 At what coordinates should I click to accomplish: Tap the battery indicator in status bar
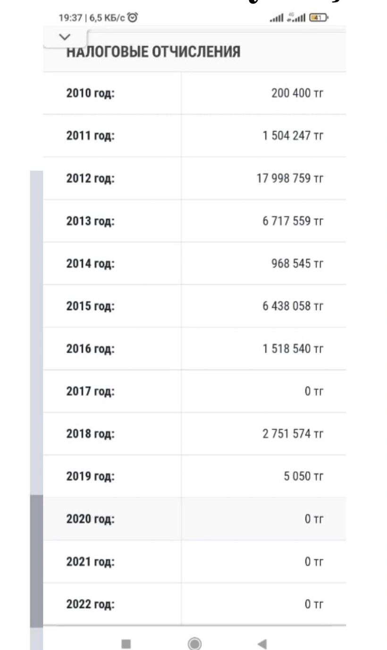[319, 18]
